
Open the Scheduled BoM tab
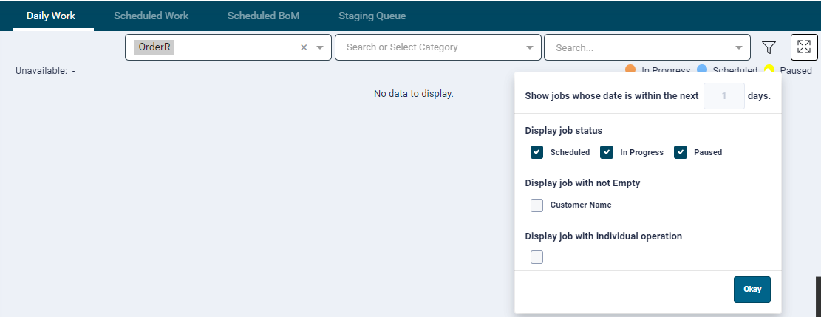click(x=263, y=16)
